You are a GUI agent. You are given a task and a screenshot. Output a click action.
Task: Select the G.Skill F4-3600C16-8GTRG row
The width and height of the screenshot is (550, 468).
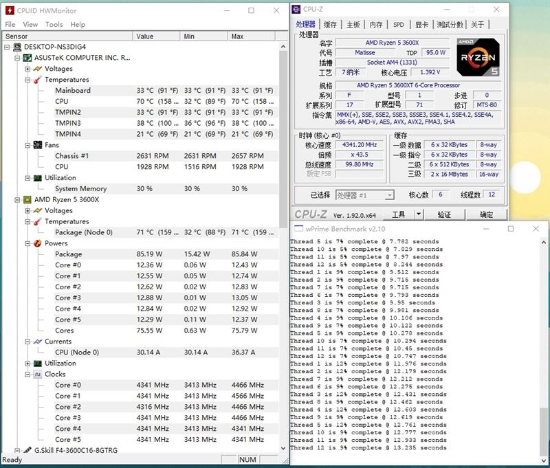coord(76,450)
